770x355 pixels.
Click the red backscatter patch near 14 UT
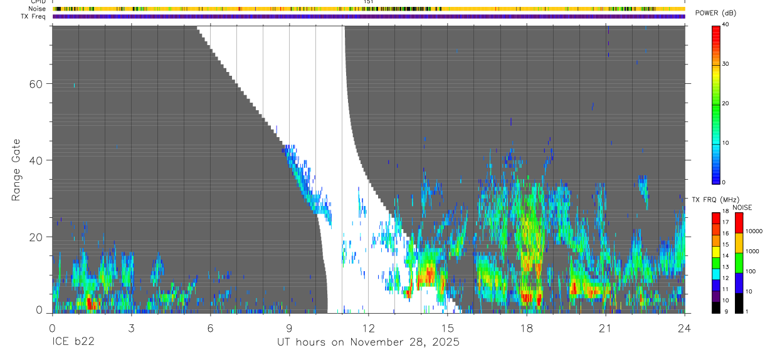tap(428, 275)
